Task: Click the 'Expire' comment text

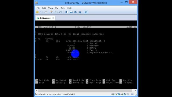Action: click(x=93, y=50)
